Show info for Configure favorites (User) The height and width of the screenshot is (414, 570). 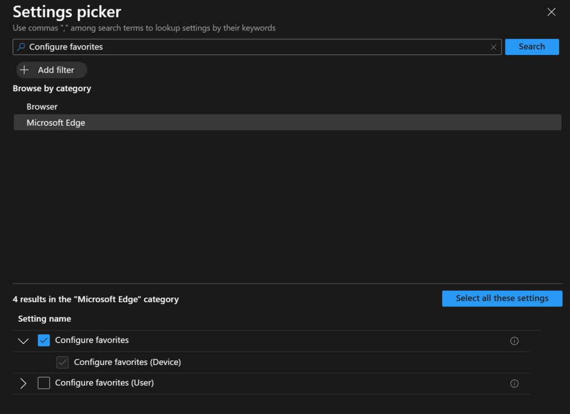[x=514, y=383]
